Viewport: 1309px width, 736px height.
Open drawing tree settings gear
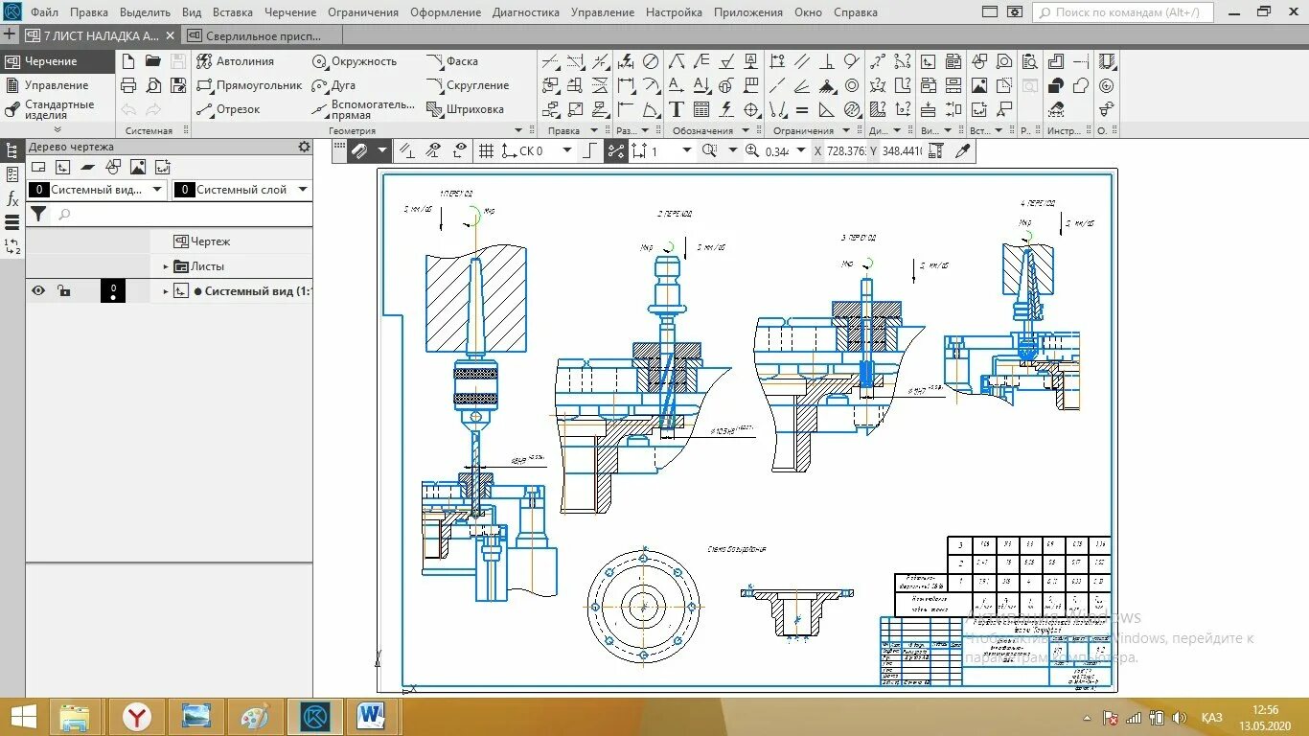(x=305, y=147)
